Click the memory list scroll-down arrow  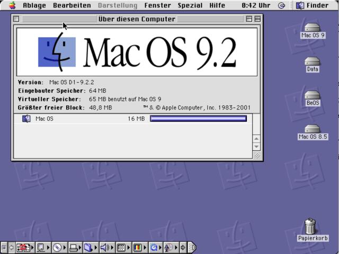(x=256, y=147)
